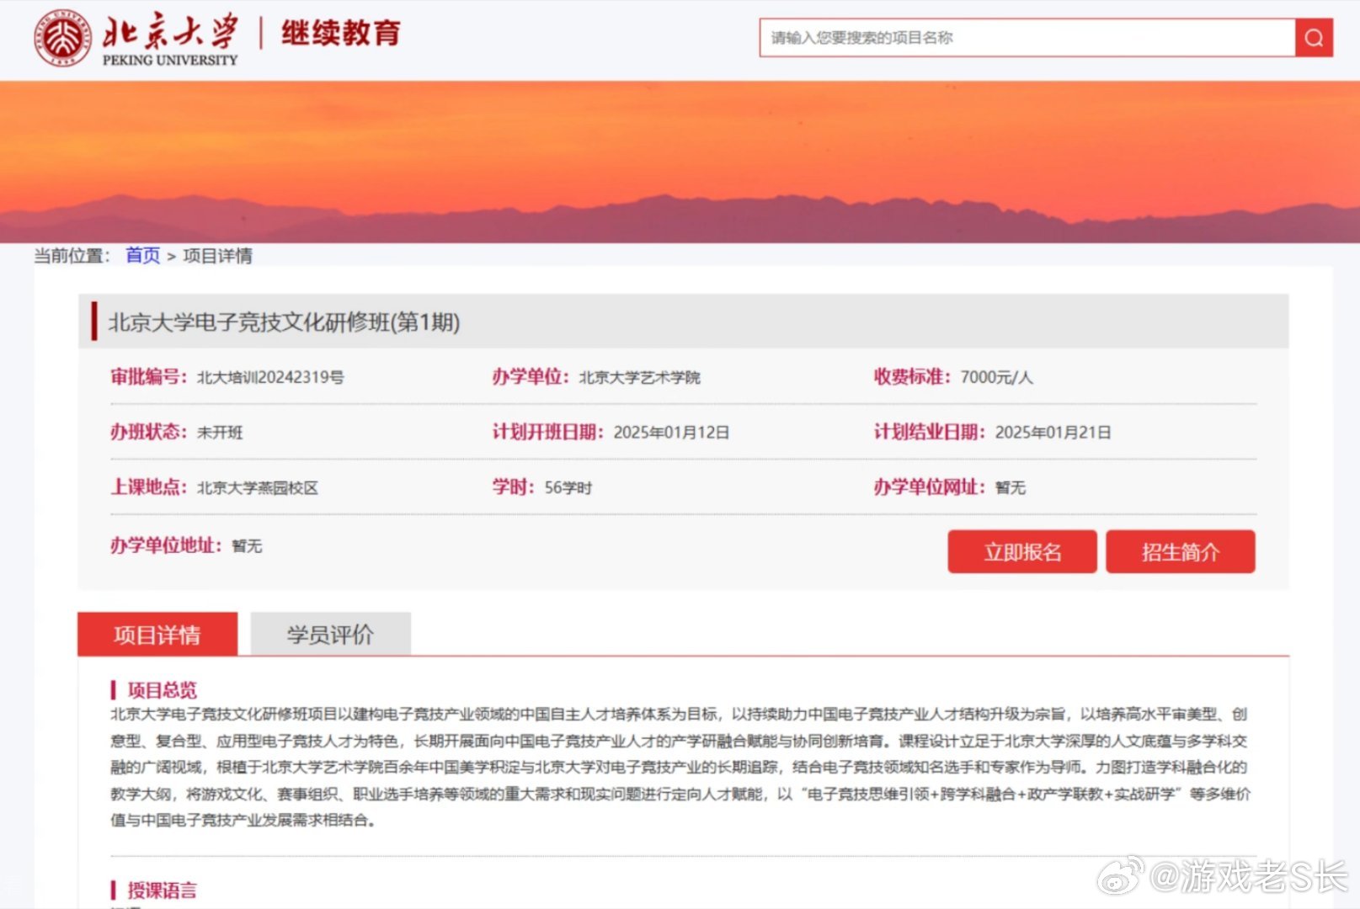Select the fee value 7000元/人
The image size is (1360, 909).
(x=997, y=377)
